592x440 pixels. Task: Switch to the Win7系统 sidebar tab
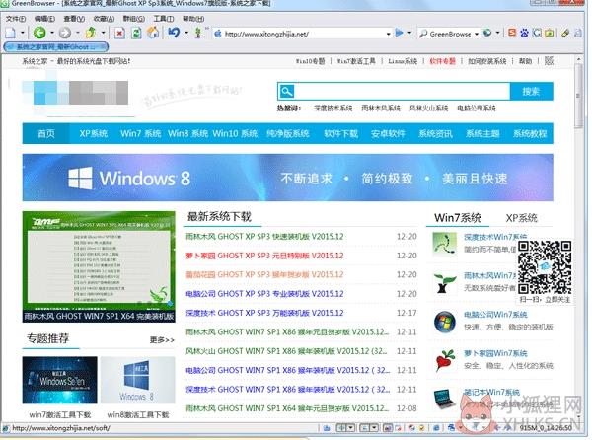(458, 218)
